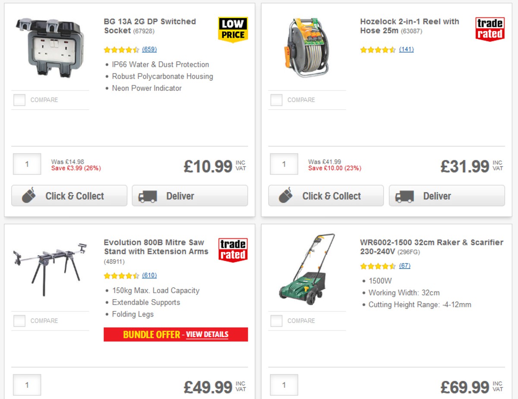
Task: Tick COMPARE checkbox for BG socket
Action: coord(19,100)
